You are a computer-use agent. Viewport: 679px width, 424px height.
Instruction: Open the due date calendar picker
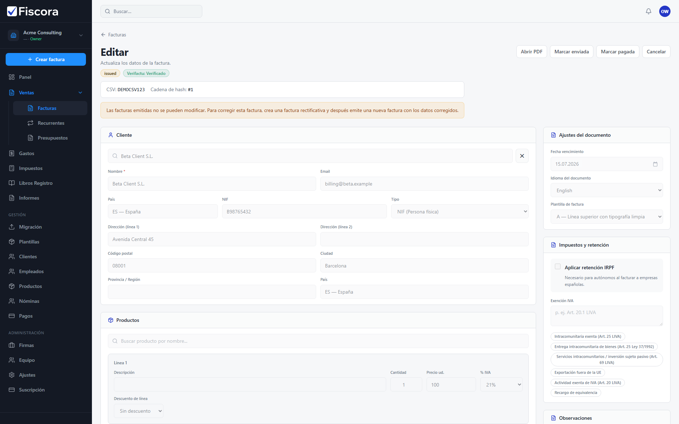[x=655, y=164]
